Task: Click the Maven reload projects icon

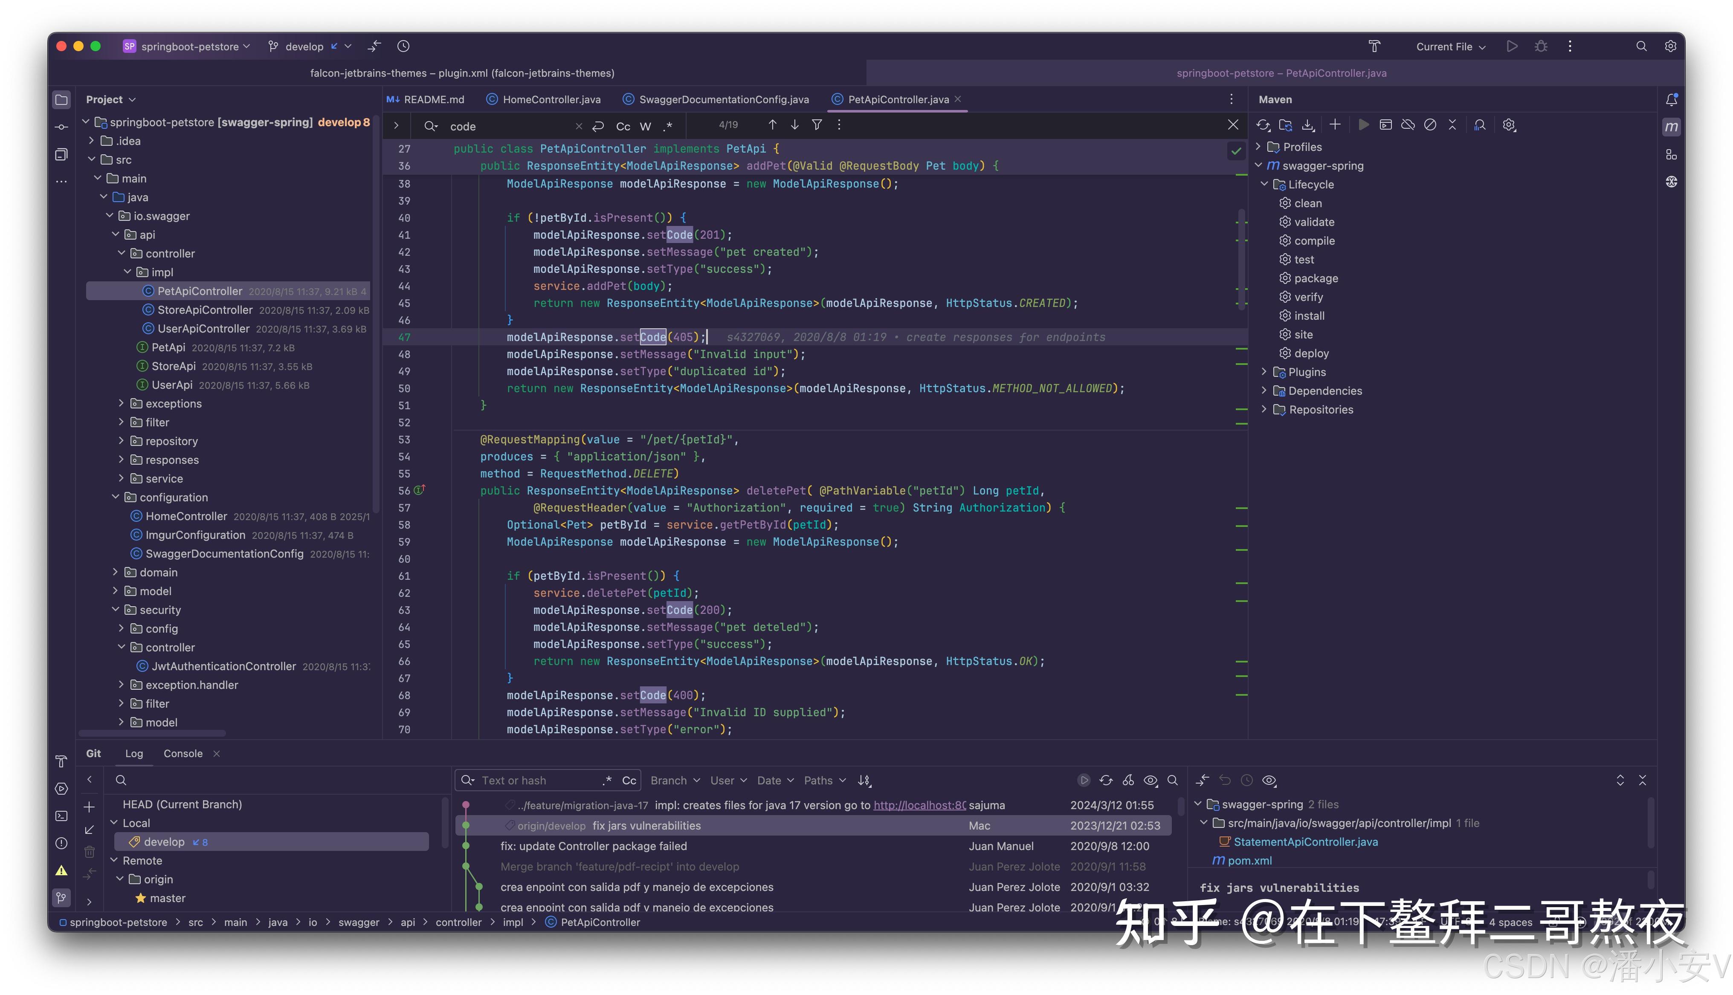Action: click(1263, 125)
